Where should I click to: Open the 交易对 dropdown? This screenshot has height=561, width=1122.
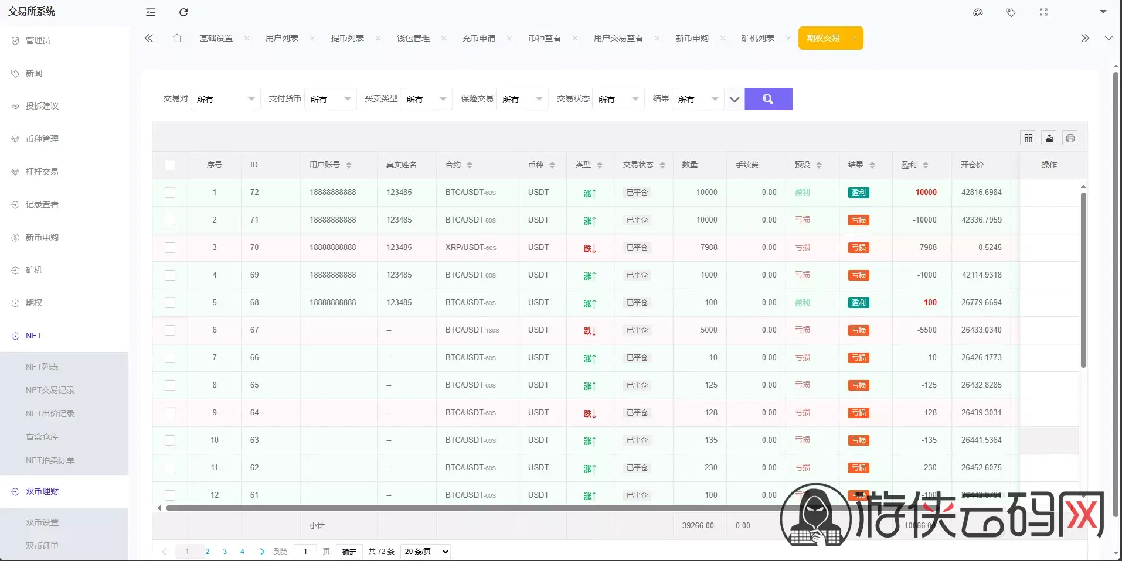226,99
